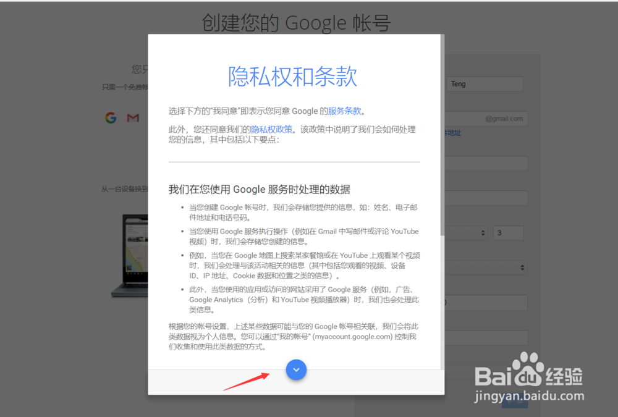Image resolution: width=618 pixels, height=417 pixels.
Task: Click the confirm password field
Action: tap(486, 198)
